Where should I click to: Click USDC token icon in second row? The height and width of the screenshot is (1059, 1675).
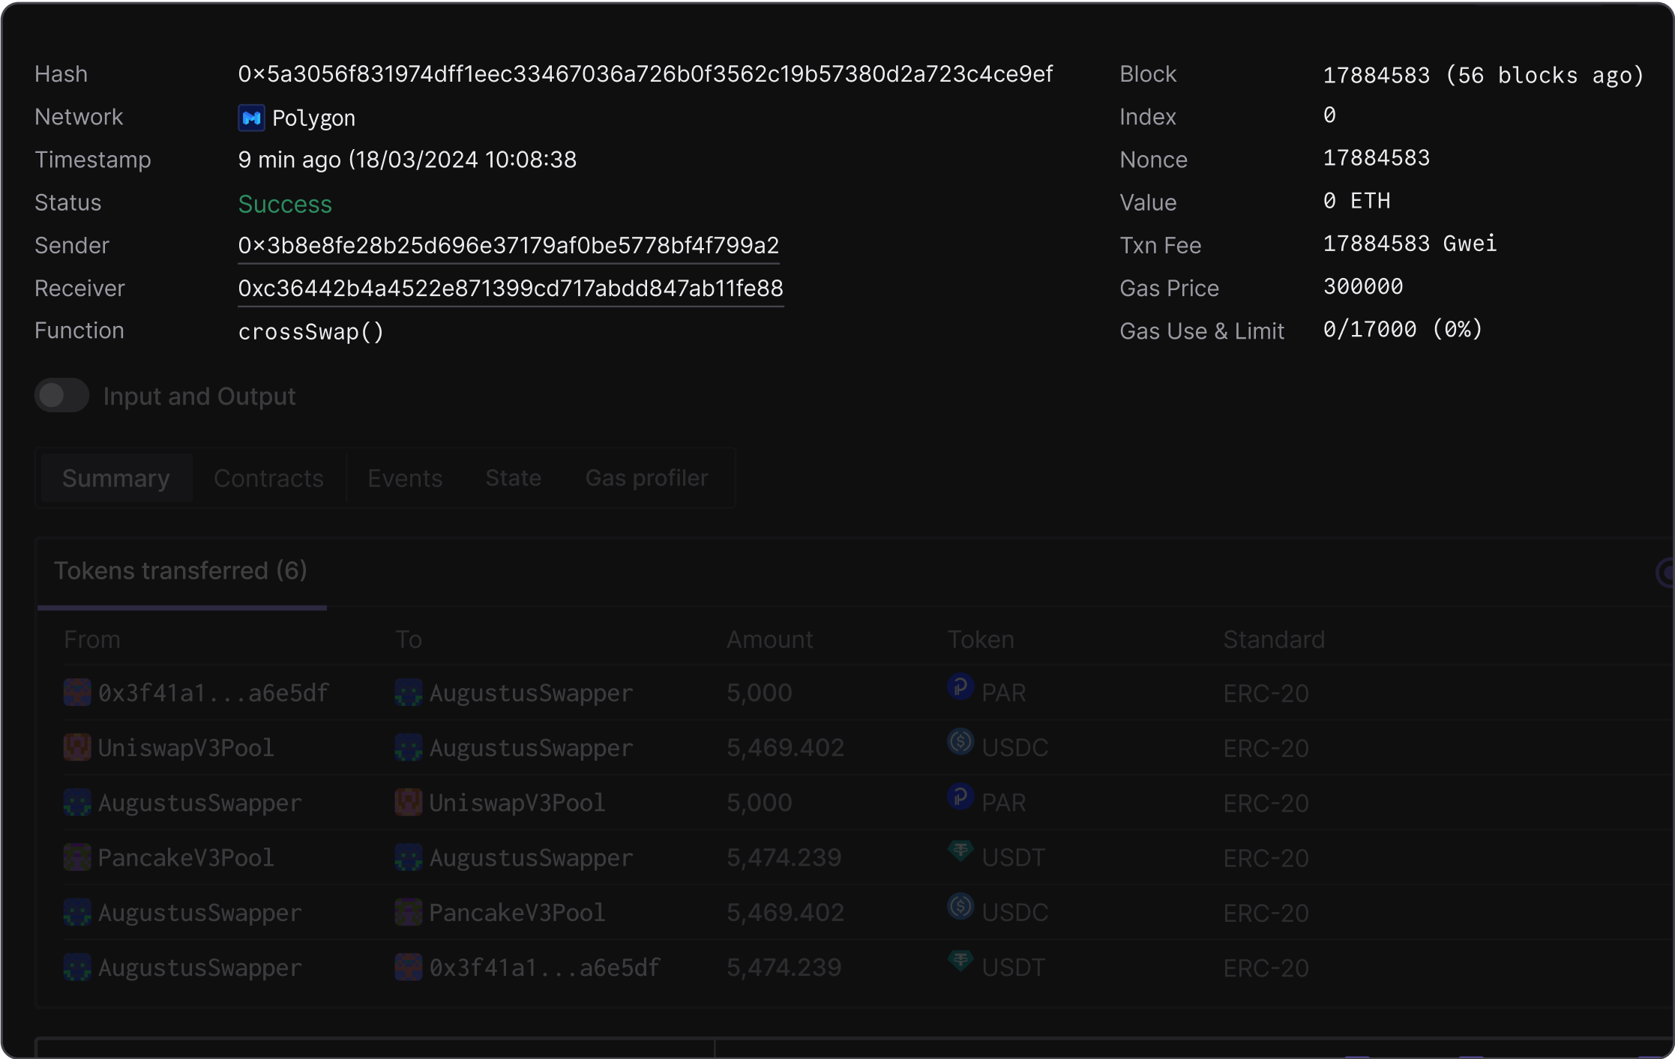pyautogui.click(x=960, y=742)
